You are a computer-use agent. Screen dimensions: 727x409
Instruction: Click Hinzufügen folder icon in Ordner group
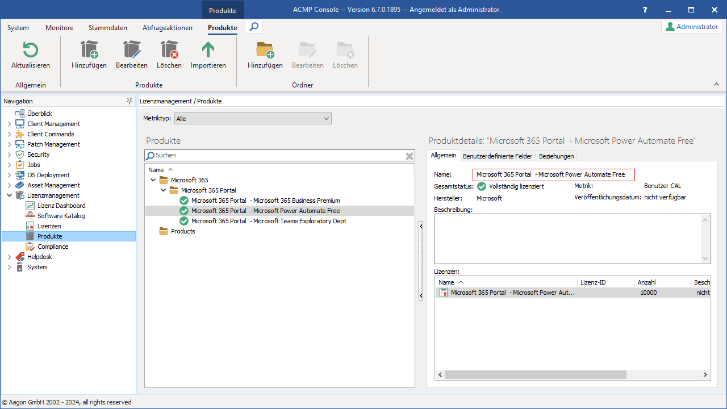point(265,51)
